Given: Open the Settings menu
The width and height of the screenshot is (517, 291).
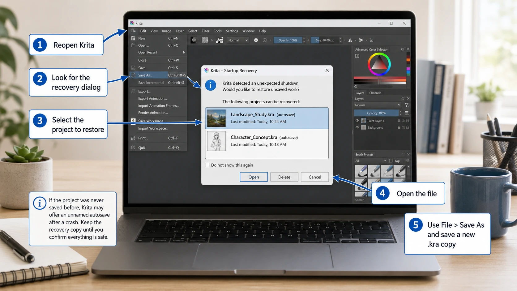Looking at the screenshot, I should pos(232,31).
